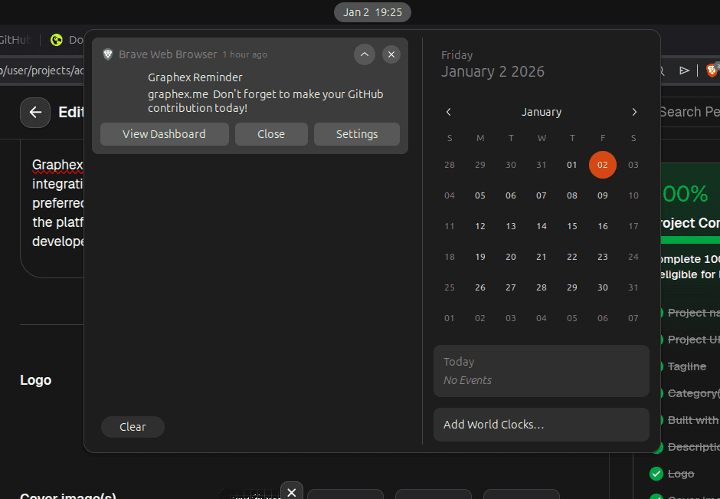Remove the cover image via its X icon
Screen dimensions: 720x499
point(291,491)
